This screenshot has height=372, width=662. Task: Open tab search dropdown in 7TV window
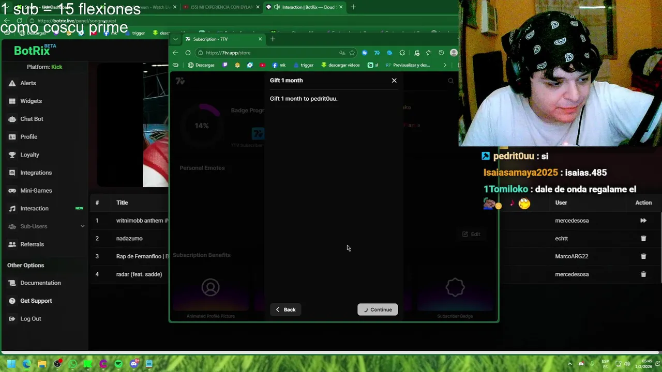tap(175, 39)
